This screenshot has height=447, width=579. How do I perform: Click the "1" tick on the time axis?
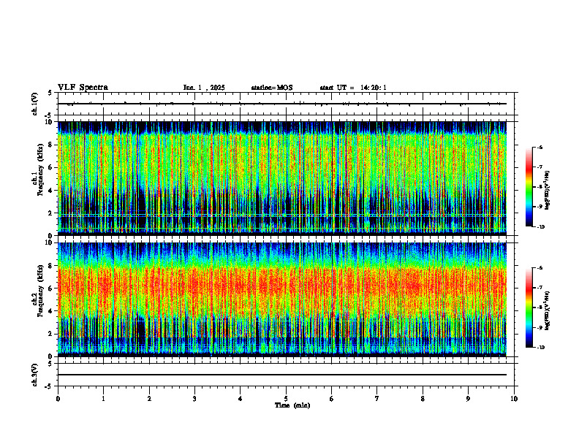pos(103,399)
